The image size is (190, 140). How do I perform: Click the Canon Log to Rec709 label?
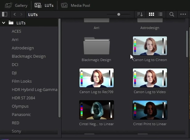coord(97,92)
